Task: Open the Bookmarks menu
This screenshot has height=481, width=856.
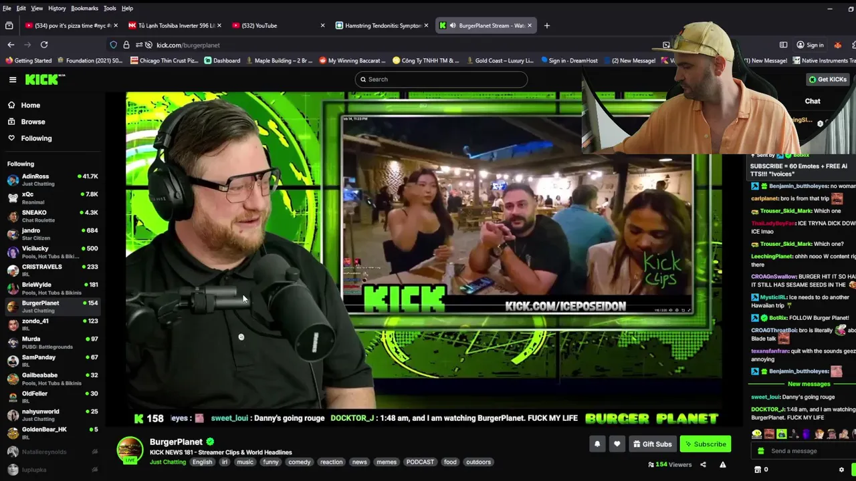Action: coord(84,8)
